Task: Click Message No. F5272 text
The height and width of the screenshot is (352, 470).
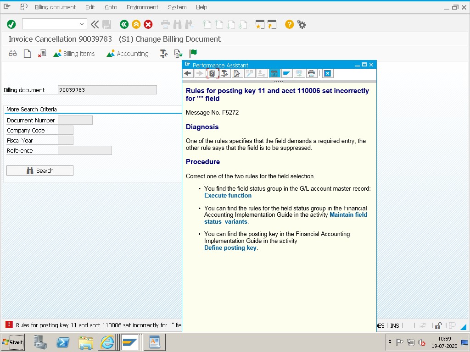Action: tap(212, 113)
